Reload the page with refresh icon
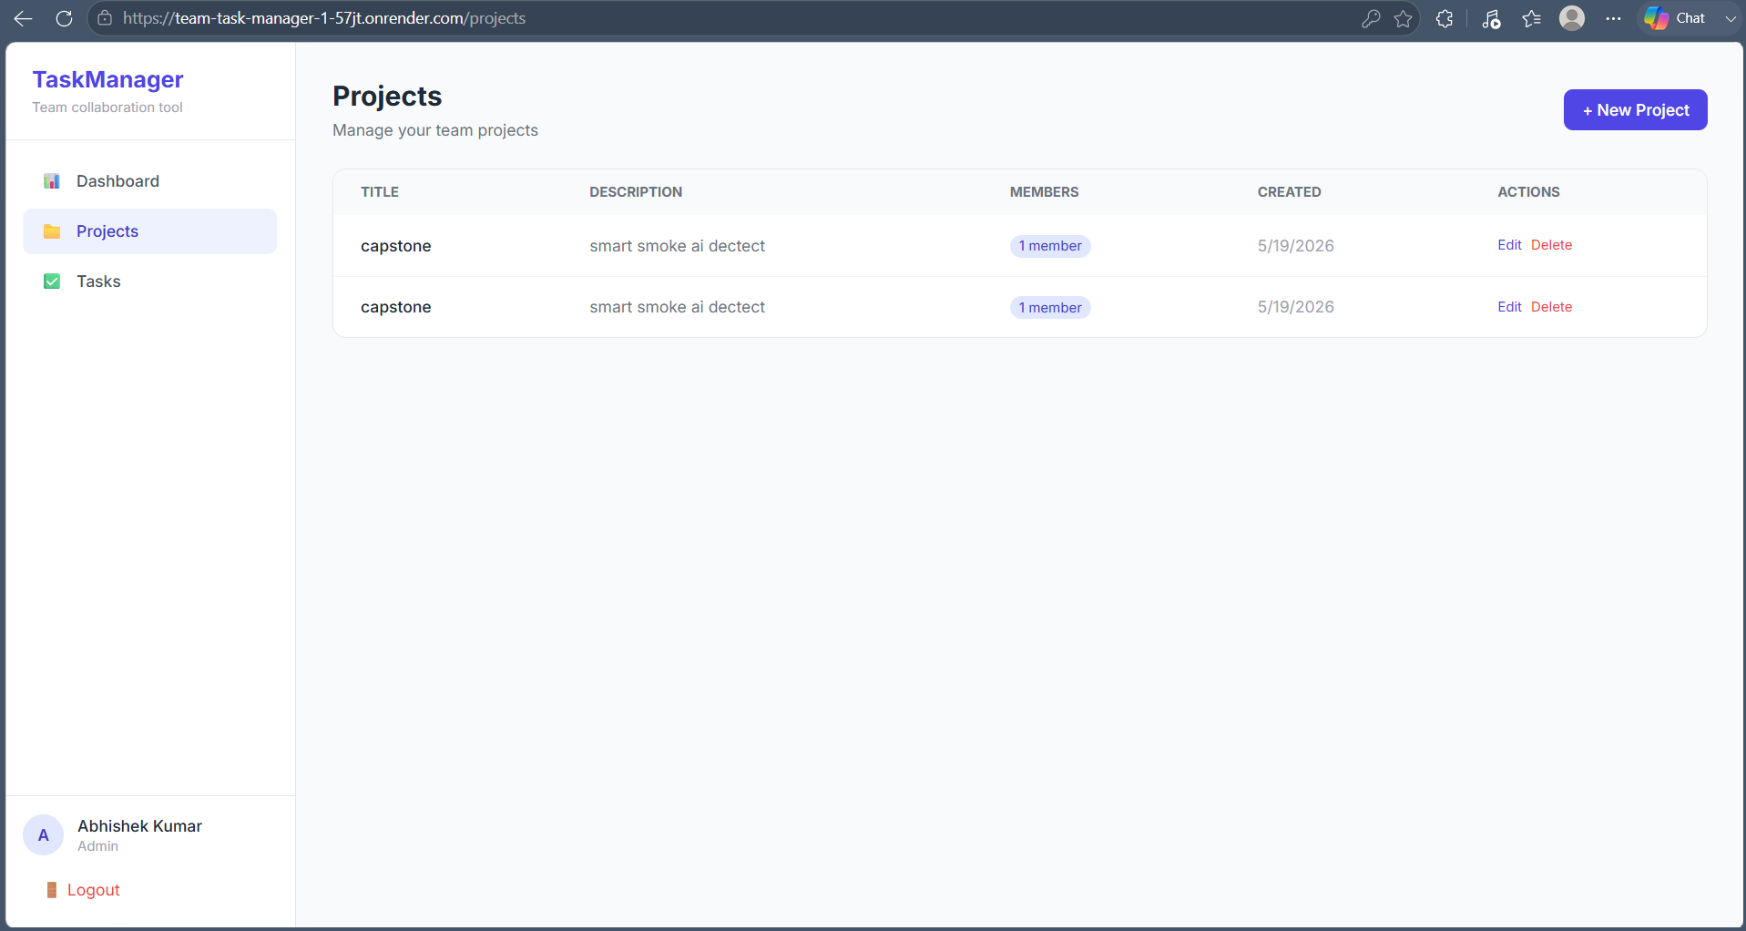This screenshot has height=931, width=1746. click(64, 18)
